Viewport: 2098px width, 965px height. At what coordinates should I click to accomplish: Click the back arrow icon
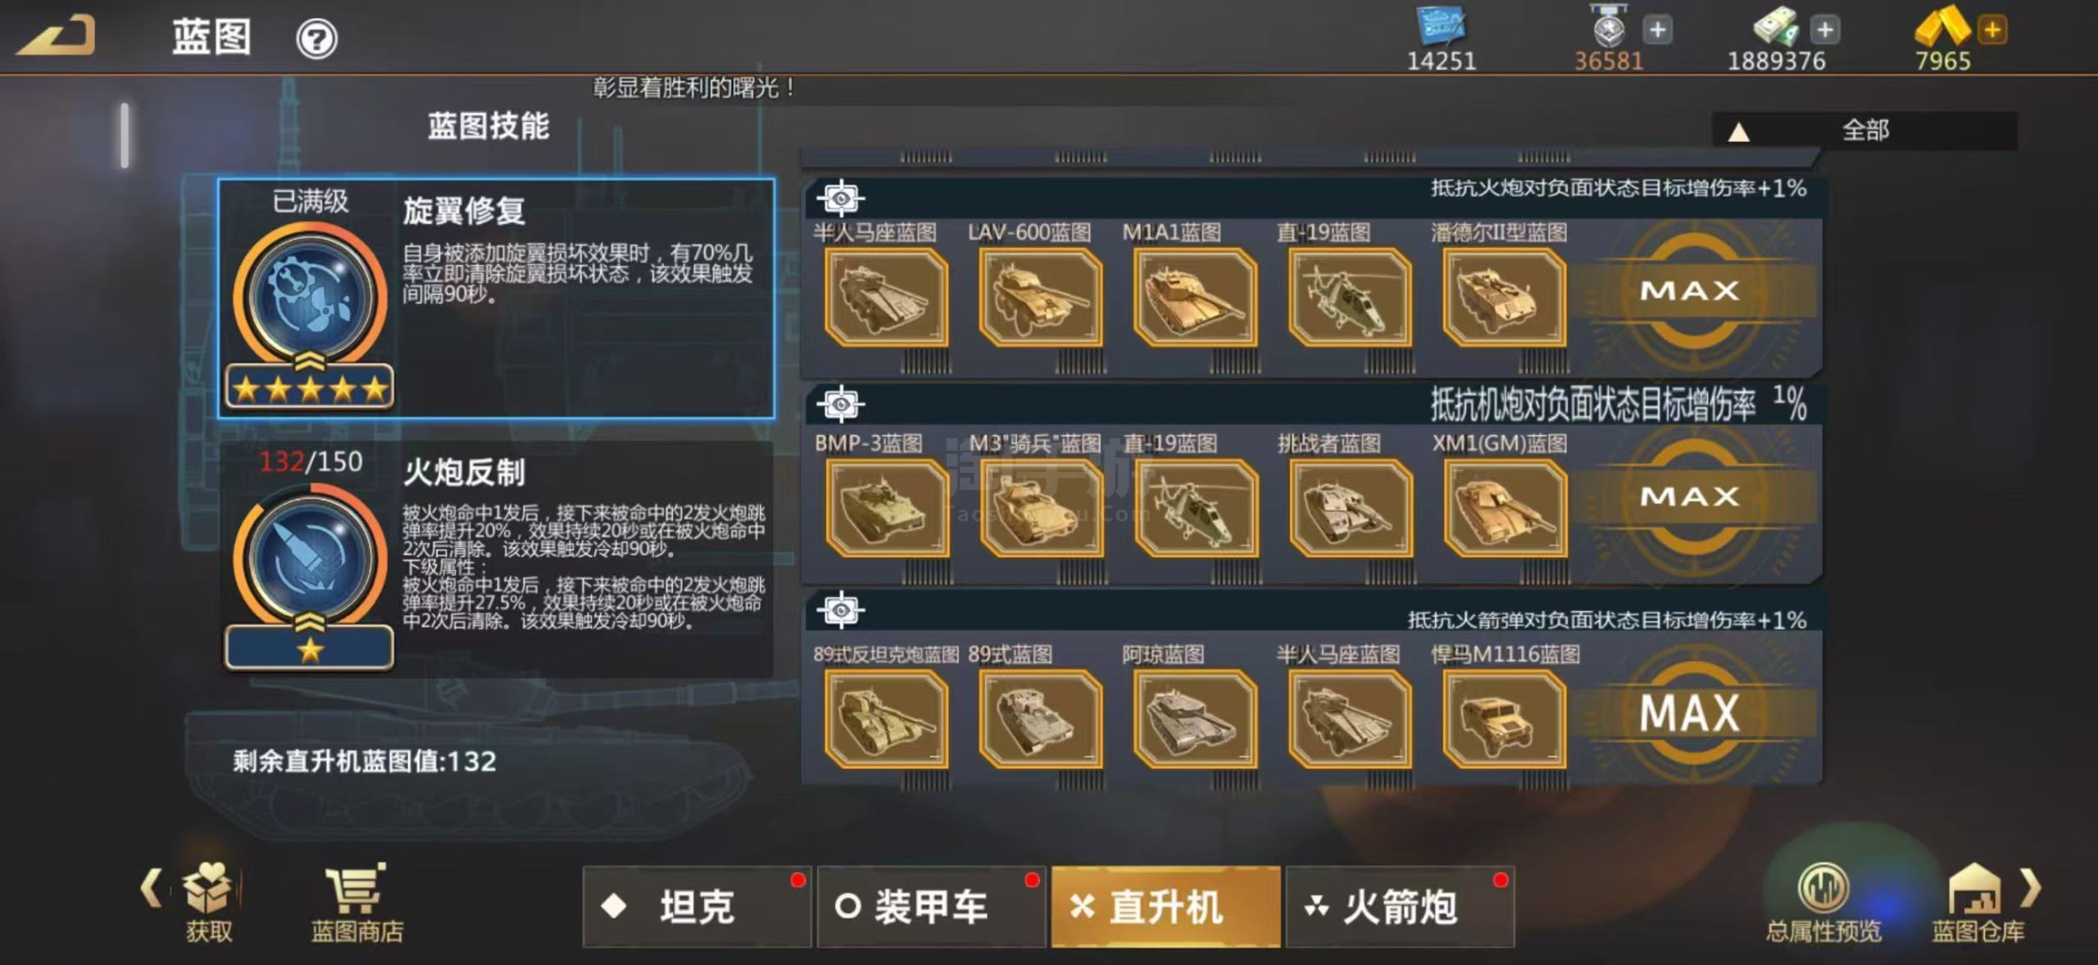pos(56,37)
